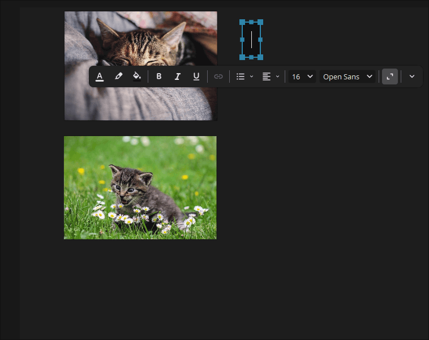Expand more toolbar options chevron

click(412, 76)
